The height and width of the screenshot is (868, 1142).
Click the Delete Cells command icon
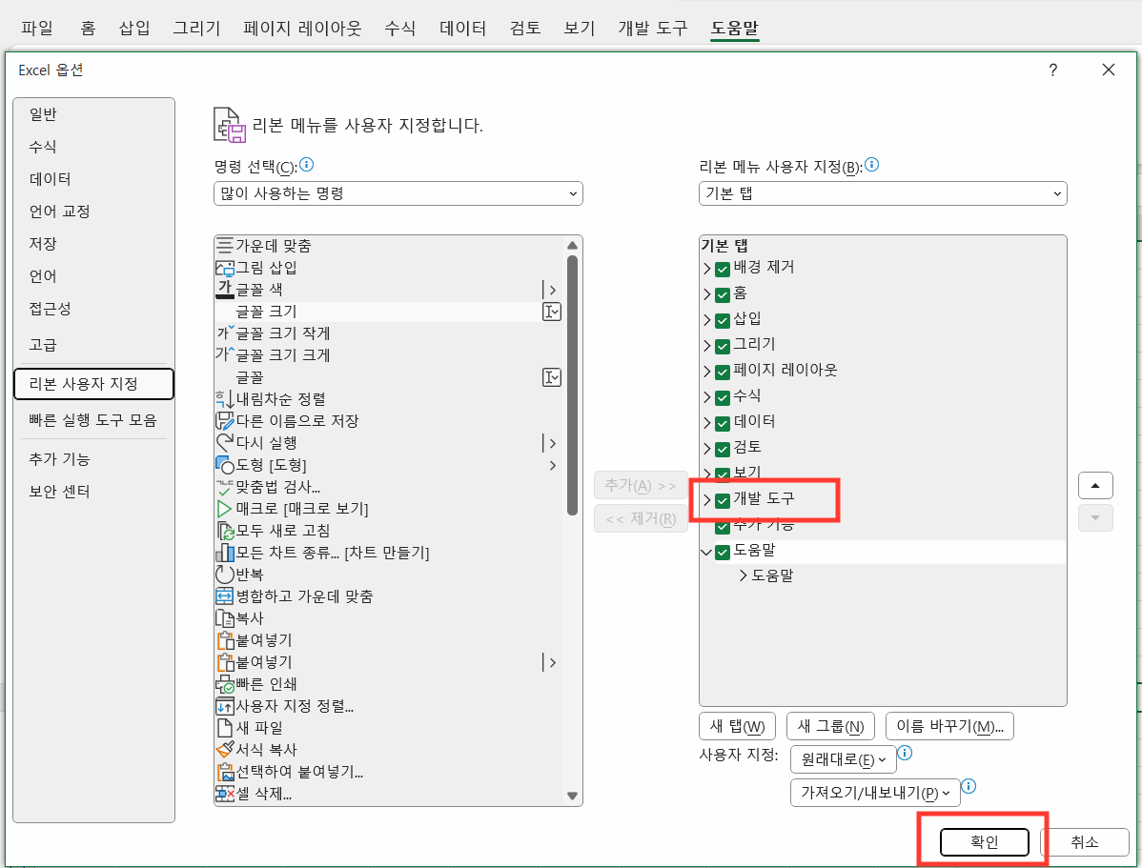coord(225,794)
